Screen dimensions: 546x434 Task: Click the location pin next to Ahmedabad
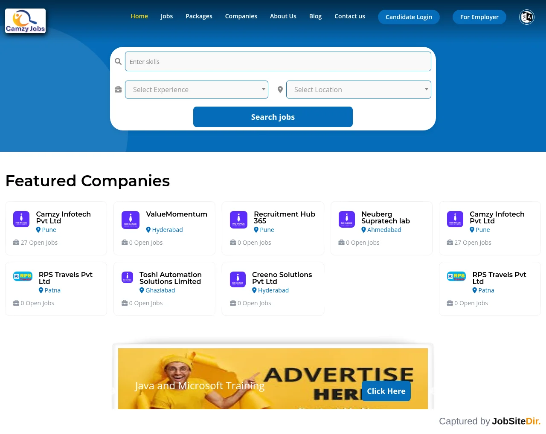click(x=363, y=230)
